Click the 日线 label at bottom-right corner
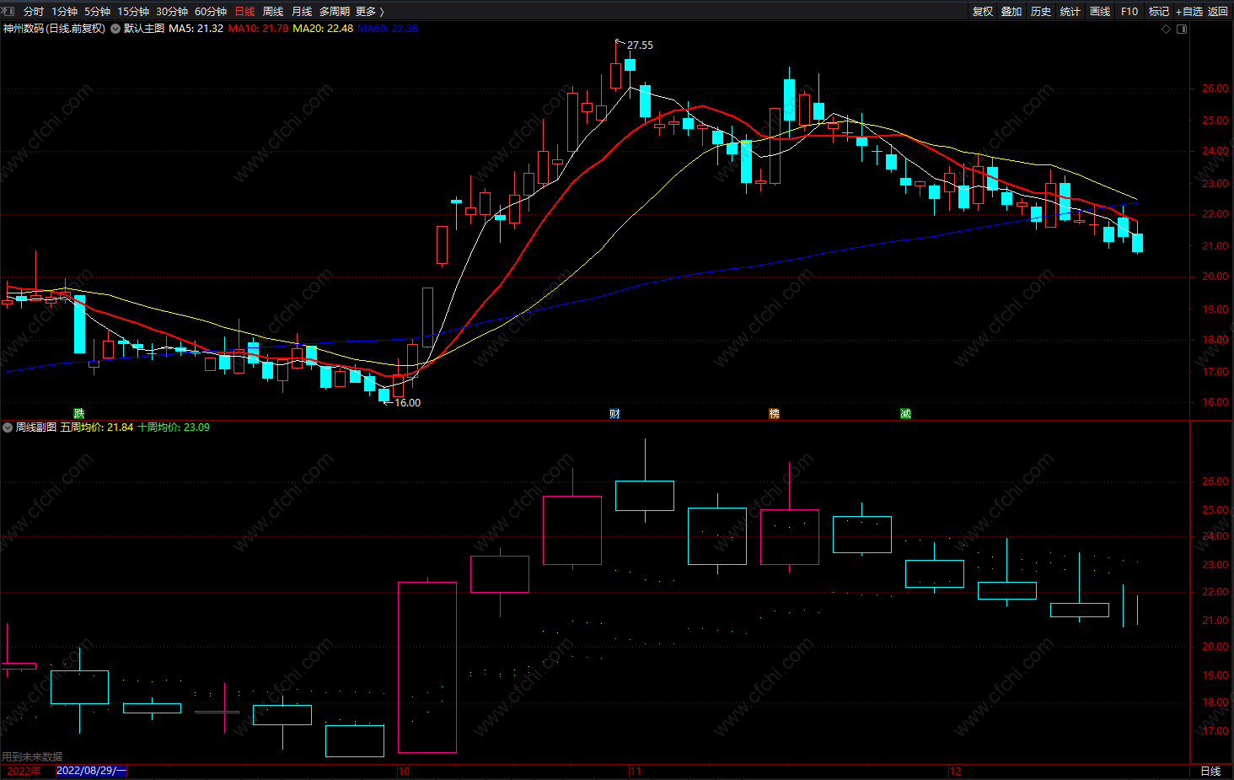The height and width of the screenshot is (780, 1234). point(1210,772)
